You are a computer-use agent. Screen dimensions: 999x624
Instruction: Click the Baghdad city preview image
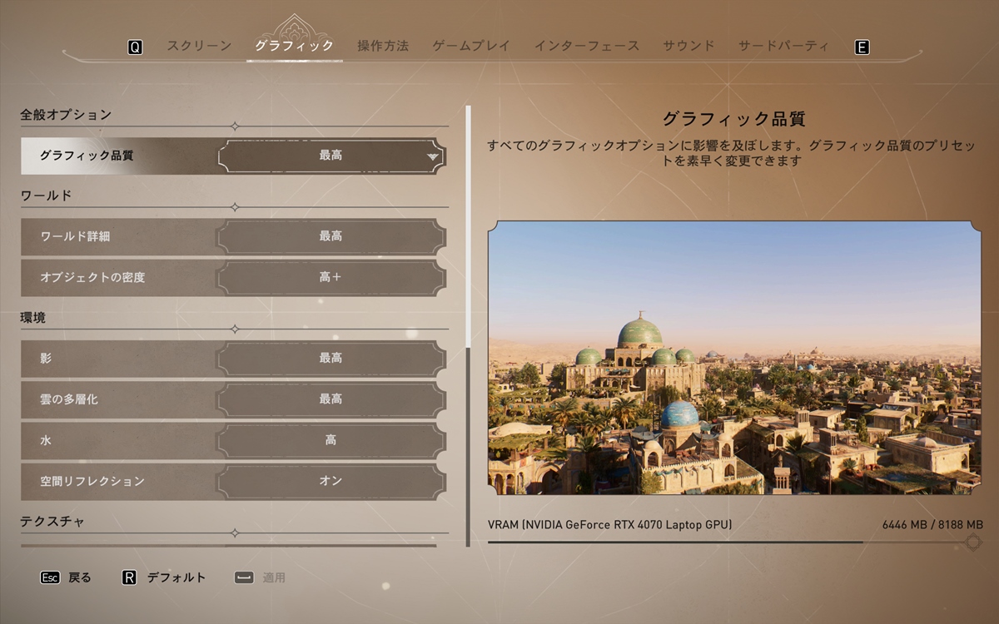(x=734, y=358)
